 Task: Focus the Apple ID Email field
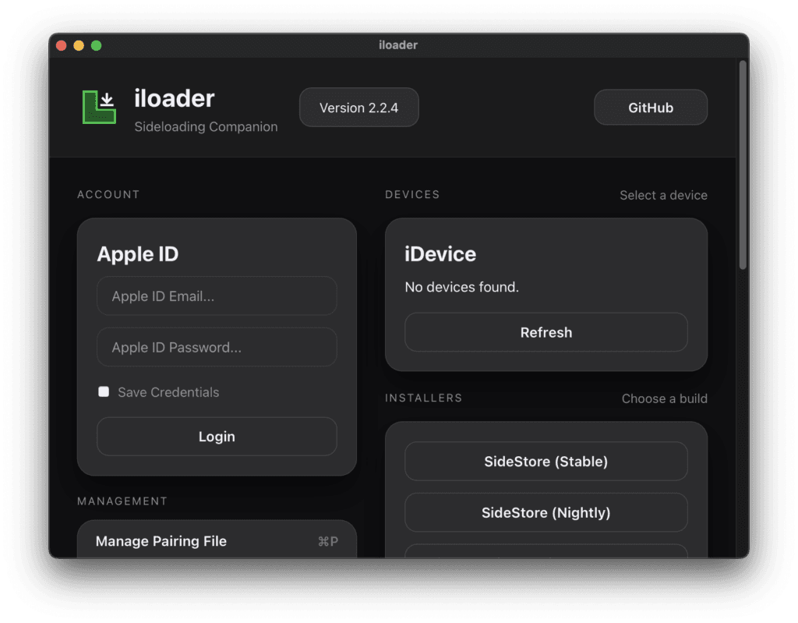coord(217,296)
